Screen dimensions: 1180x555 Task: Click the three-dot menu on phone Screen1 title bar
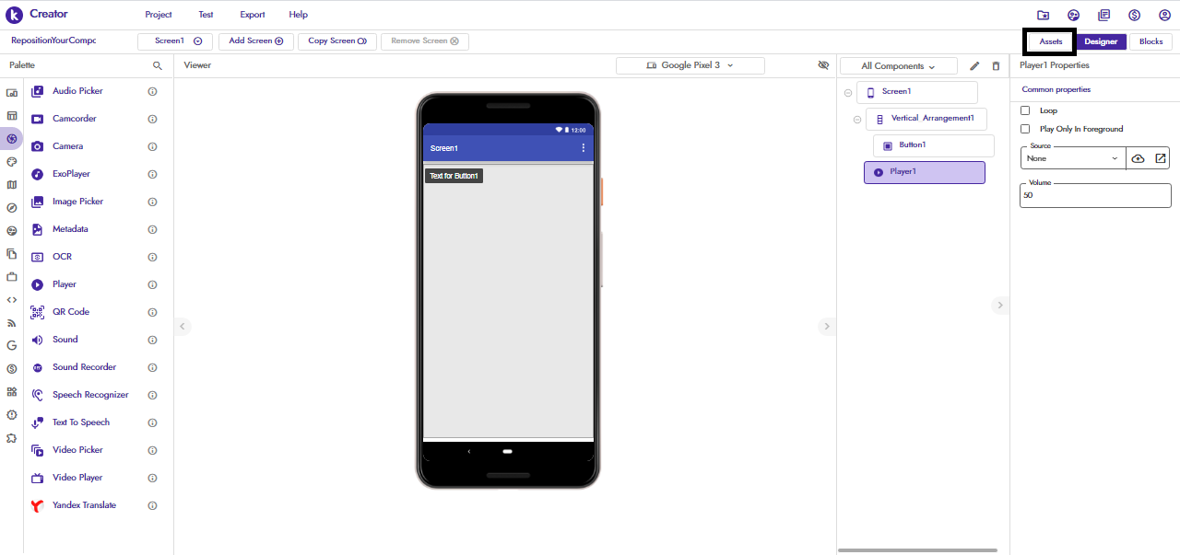pyautogui.click(x=583, y=148)
